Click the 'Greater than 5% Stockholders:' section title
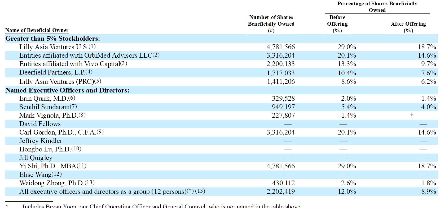 (53, 39)
